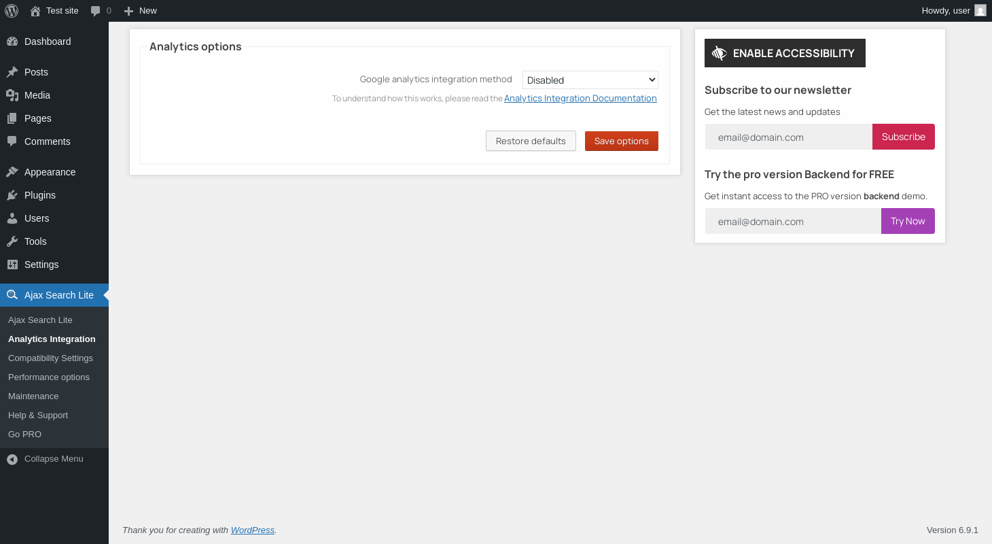Open the WordPress logo menu

pos(12,11)
